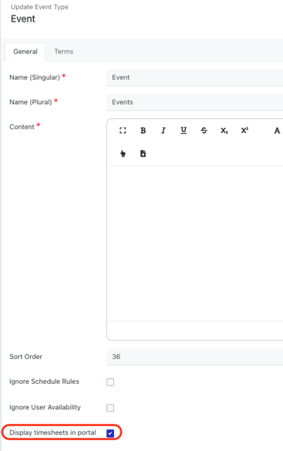This screenshot has height=451, width=283.
Task: Click the pointing hand icon in editor toolbar
Action: tap(123, 154)
